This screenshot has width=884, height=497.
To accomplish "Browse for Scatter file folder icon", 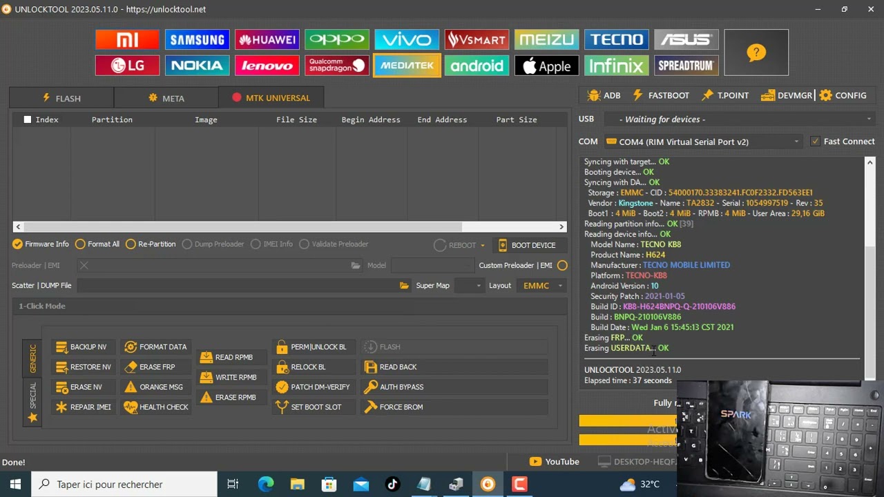I will [404, 286].
